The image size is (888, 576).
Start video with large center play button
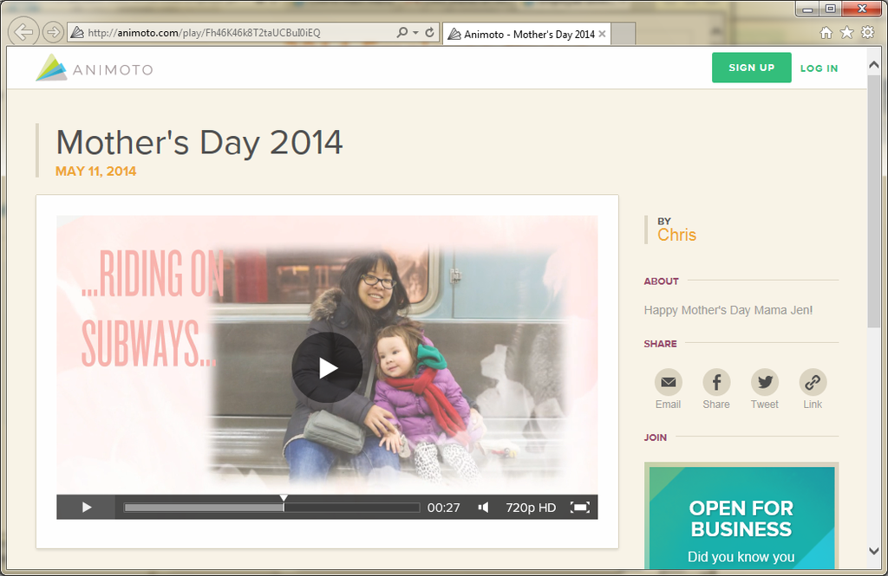tap(327, 367)
